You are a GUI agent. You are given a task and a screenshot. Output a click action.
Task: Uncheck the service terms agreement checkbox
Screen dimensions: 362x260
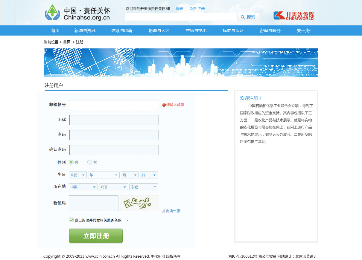click(x=71, y=220)
